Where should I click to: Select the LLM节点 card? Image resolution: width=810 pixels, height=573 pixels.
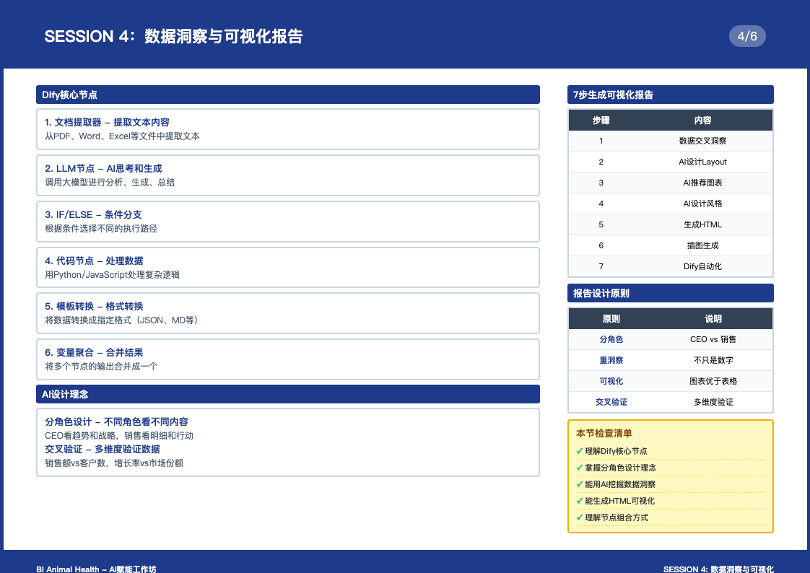(x=287, y=175)
